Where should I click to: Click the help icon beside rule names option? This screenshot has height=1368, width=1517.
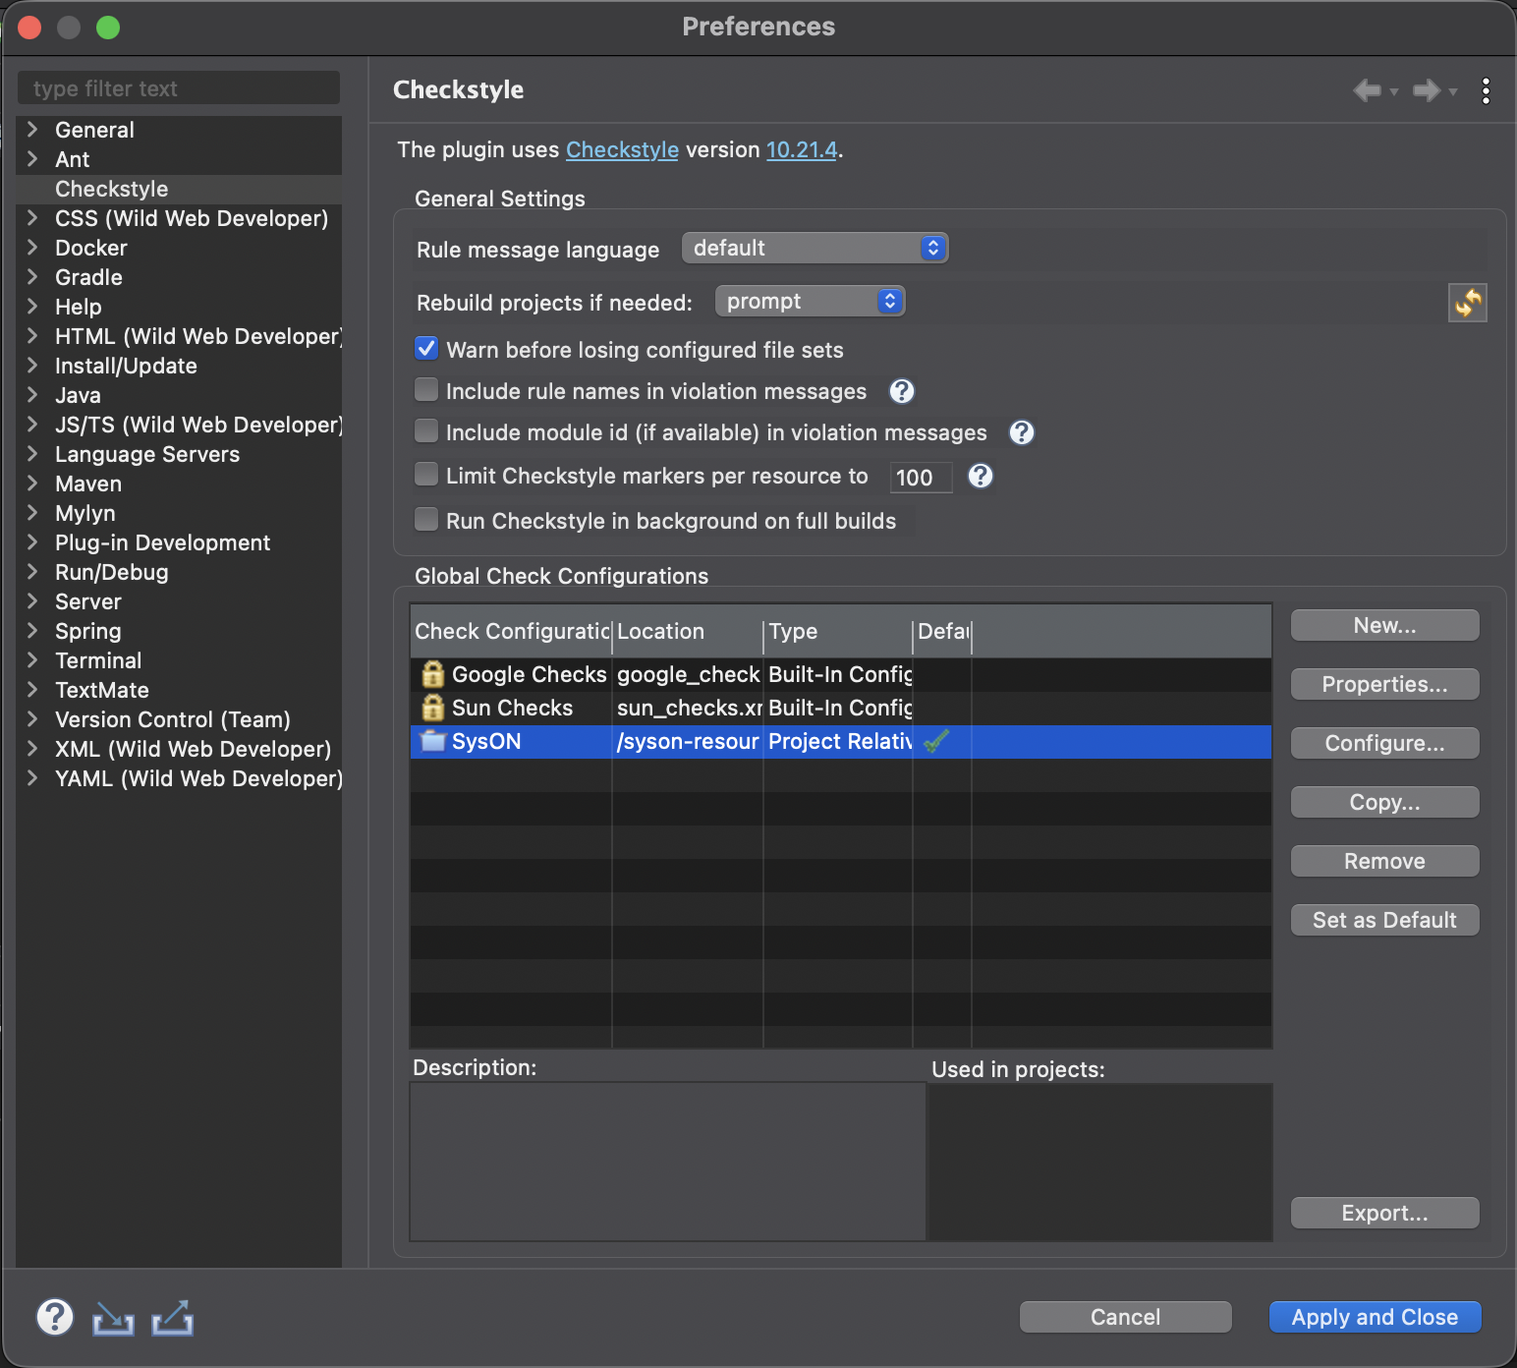900,391
